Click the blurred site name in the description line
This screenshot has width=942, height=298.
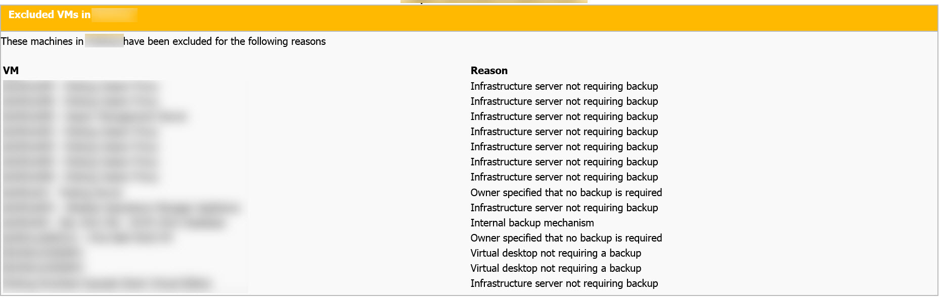coord(104,41)
